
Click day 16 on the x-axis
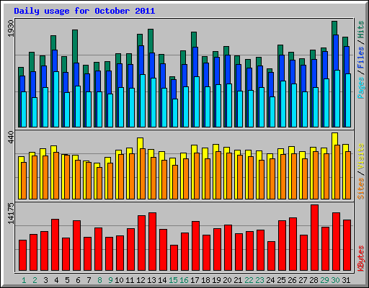(184, 280)
